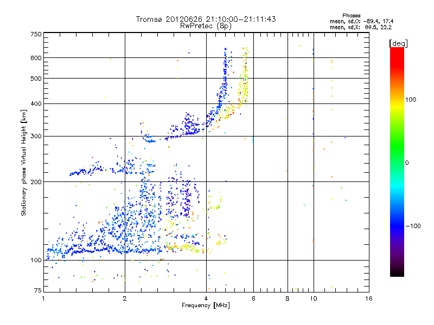Click the 200 y-axis tick label

(36, 182)
